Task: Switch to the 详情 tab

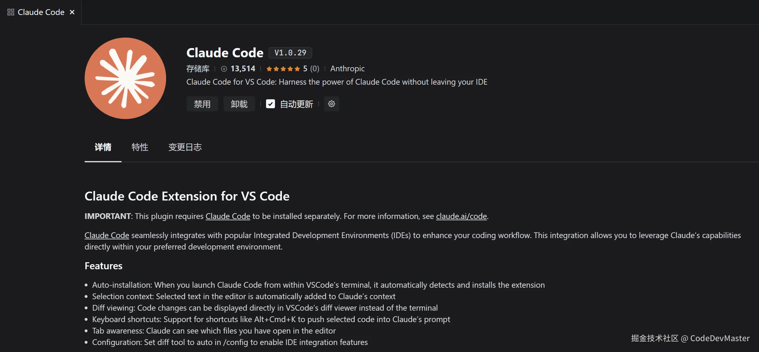Action: pyautogui.click(x=103, y=147)
